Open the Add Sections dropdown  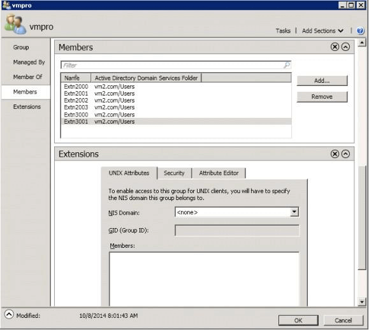click(322, 31)
